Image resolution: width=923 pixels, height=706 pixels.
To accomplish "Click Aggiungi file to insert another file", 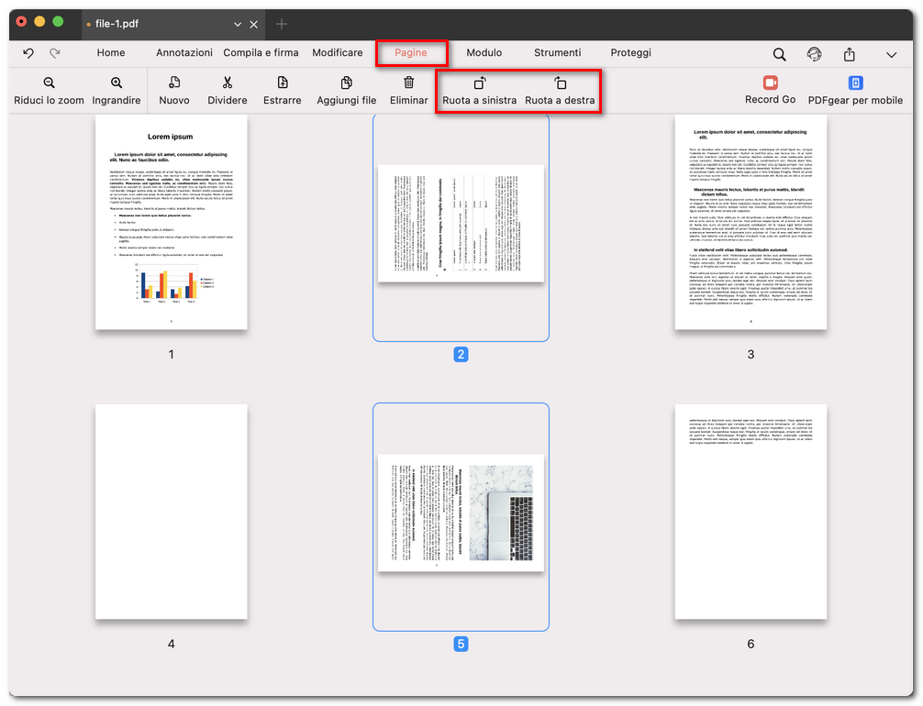I will coord(346,92).
